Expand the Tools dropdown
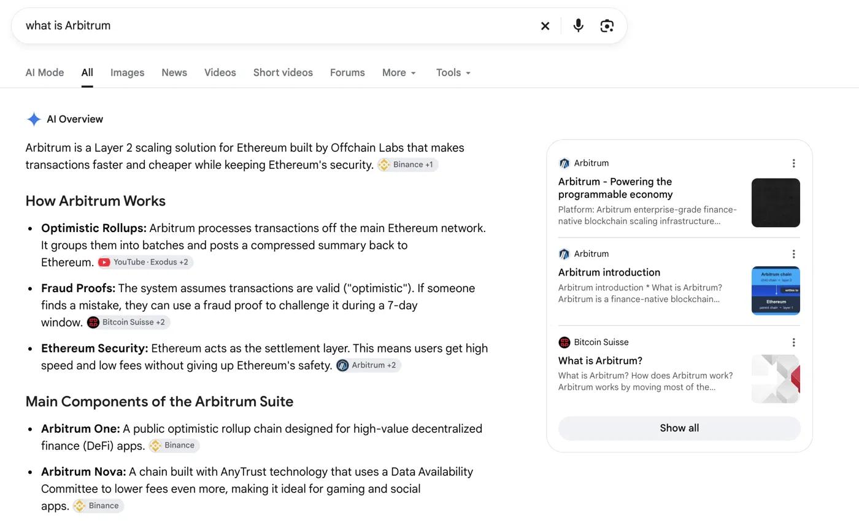Viewport: 859px width, 523px height. (453, 72)
